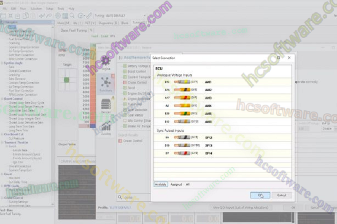Image resolution: width=337 pixels, height=224 pixels.
Task: Click the save-to-ECU download icon in toolbar
Action: 18,16
